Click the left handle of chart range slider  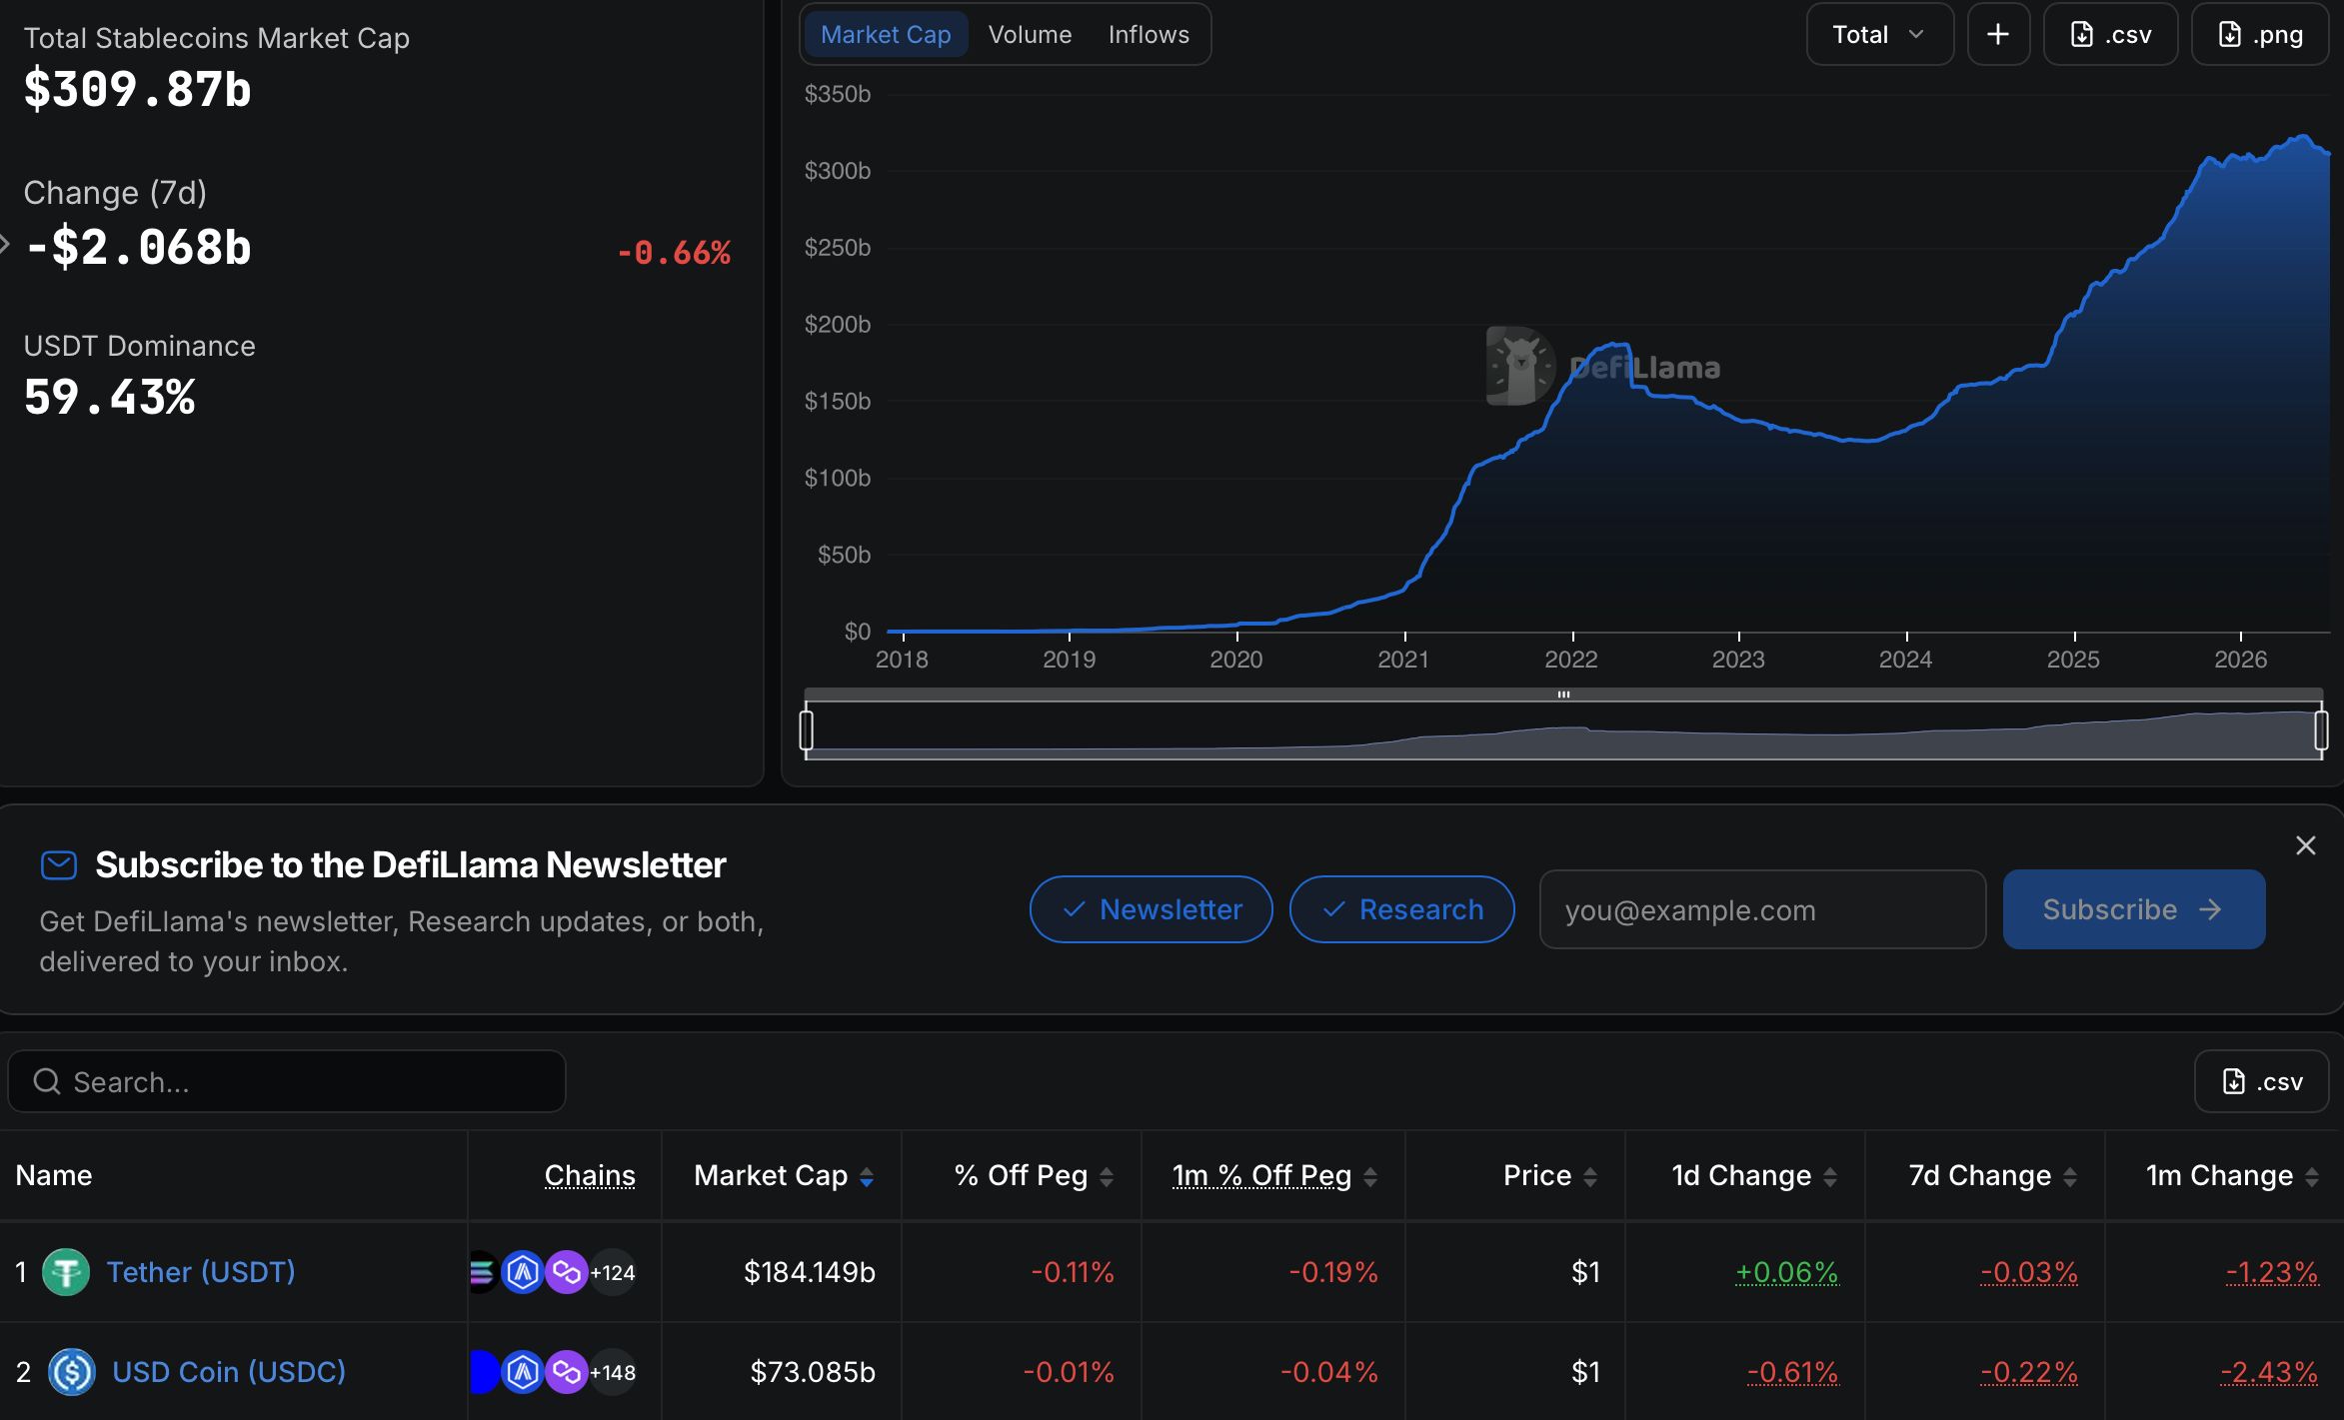point(807,729)
